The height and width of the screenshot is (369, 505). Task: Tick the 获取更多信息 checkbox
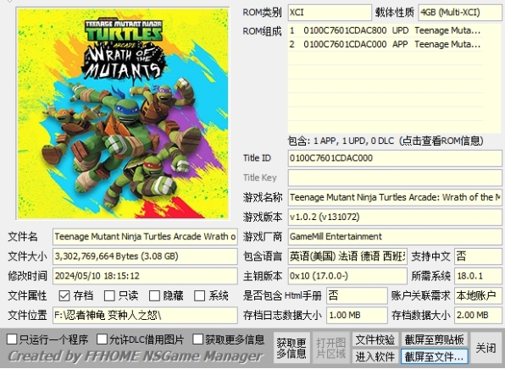(x=197, y=339)
